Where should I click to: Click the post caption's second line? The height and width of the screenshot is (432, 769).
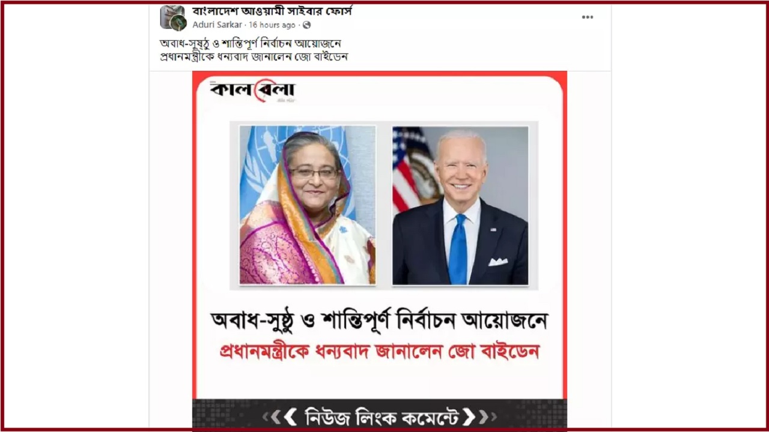pos(254,57)
